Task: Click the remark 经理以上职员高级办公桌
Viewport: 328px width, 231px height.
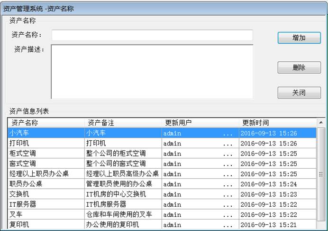Action: click(x=122, y=173)
